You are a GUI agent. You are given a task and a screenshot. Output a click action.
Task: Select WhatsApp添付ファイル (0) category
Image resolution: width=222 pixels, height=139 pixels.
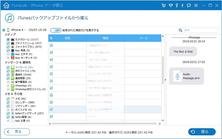(x=30, y=89)
